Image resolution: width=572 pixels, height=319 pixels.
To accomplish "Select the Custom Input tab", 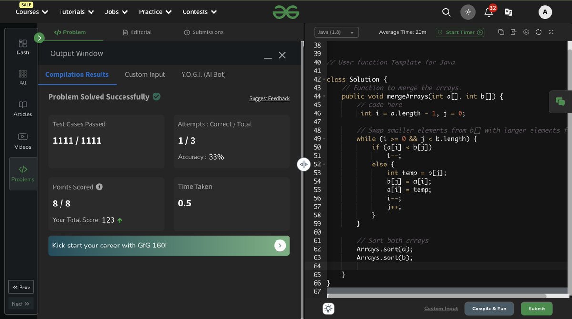I will [x=145, y=74].
